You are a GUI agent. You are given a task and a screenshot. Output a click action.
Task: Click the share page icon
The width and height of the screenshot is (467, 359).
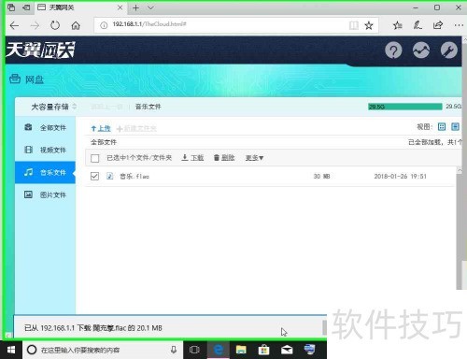click(x=438, y=25)
